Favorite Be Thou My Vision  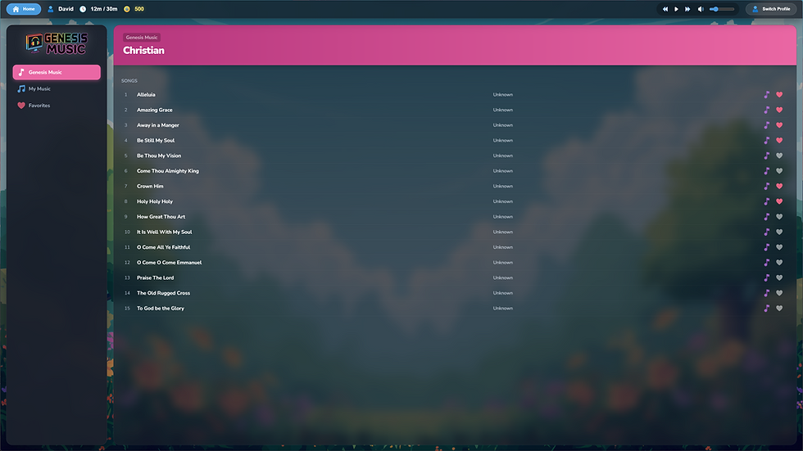pyautogui.click(x=779, y=156)
